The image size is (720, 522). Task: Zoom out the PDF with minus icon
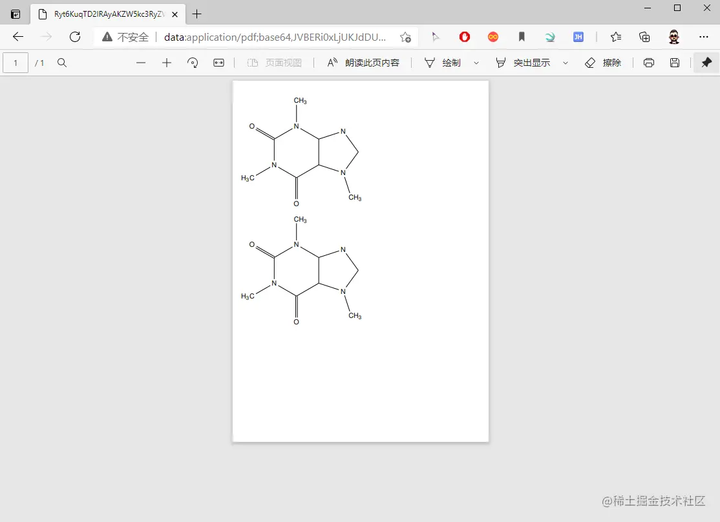(141, 63)
